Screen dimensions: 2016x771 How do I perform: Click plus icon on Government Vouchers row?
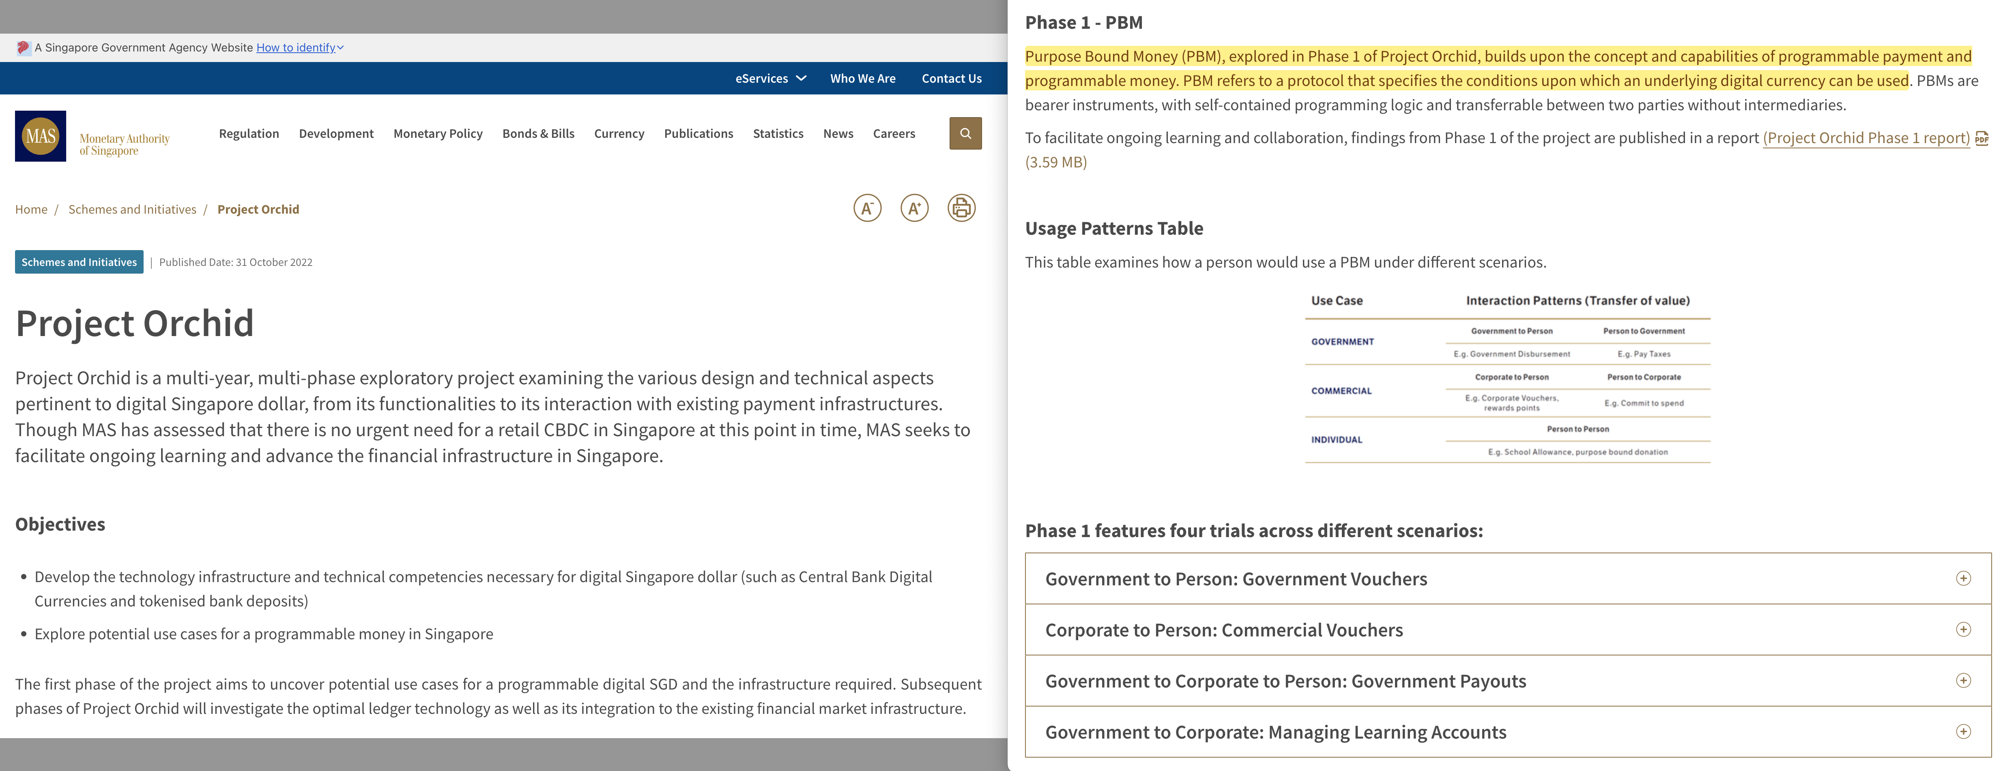pyautogui.click(x=1963, y=578)
